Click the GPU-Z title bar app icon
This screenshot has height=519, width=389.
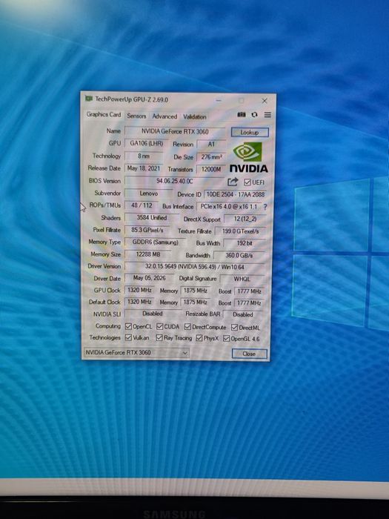[89, 99]
